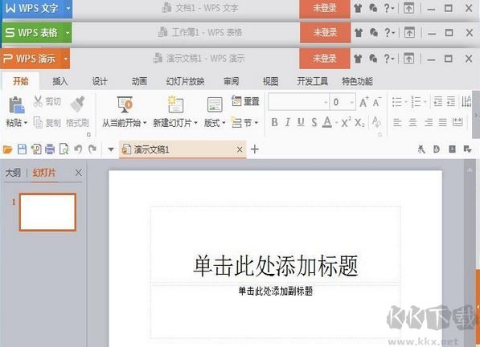Click the clear formatting icon
The width and height of the screenshot is (480, 347).
point(376,122)
